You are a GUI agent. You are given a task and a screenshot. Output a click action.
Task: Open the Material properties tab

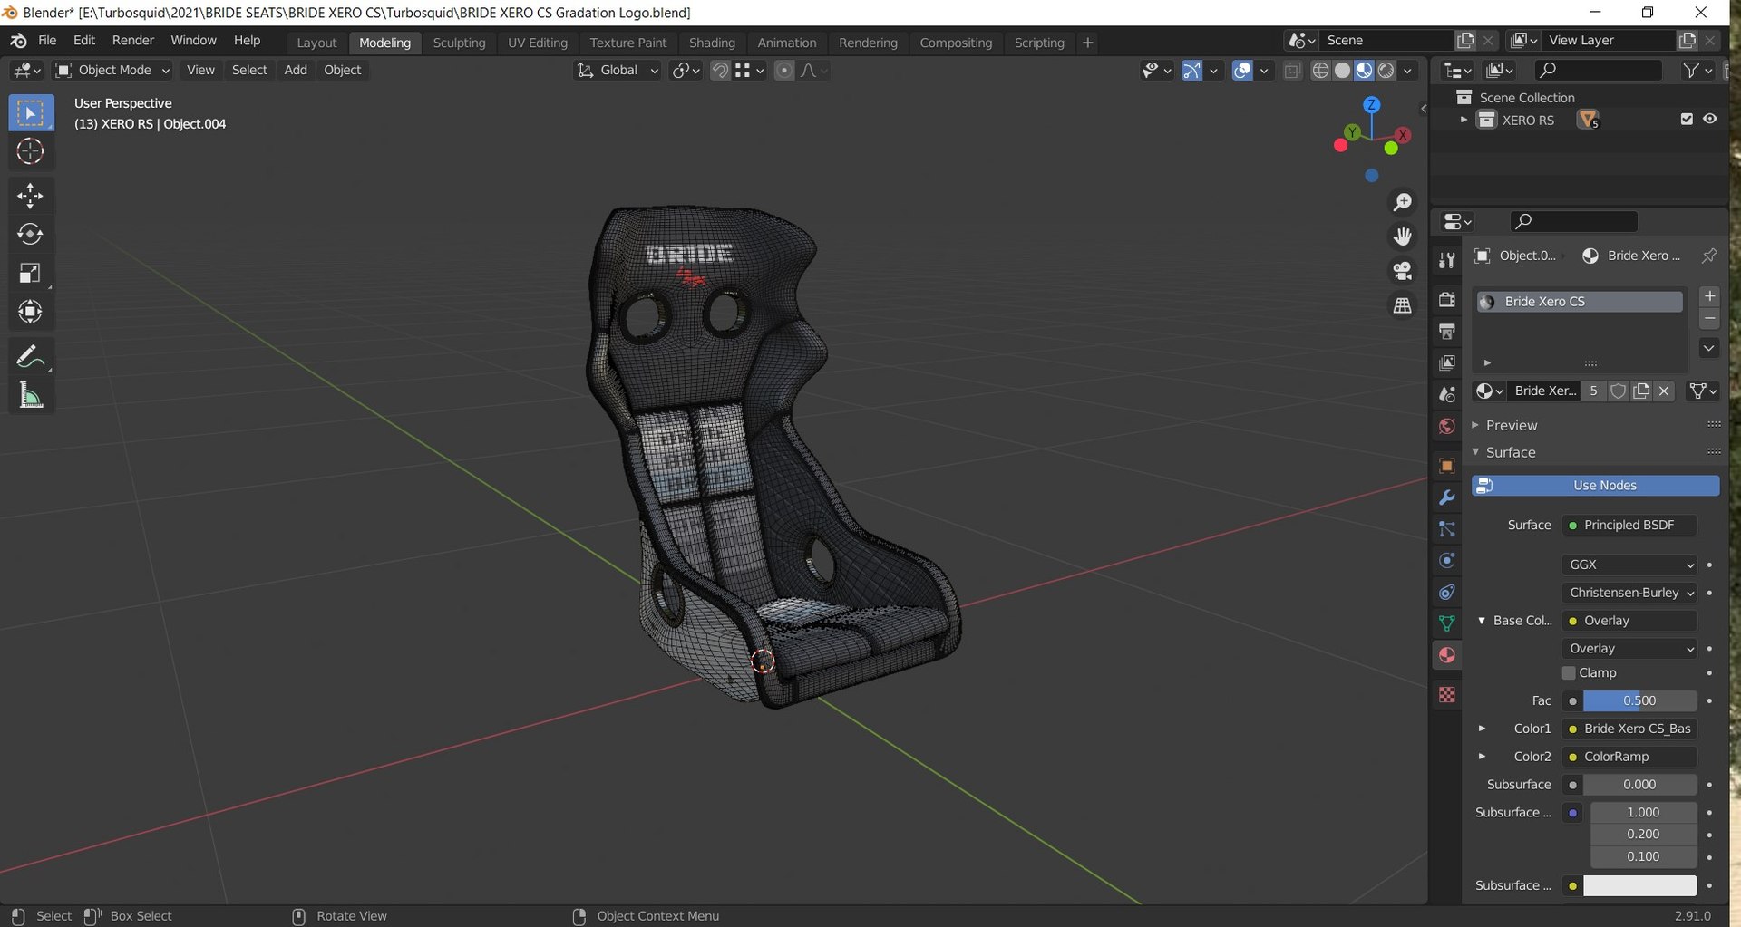pos(1447,655)
